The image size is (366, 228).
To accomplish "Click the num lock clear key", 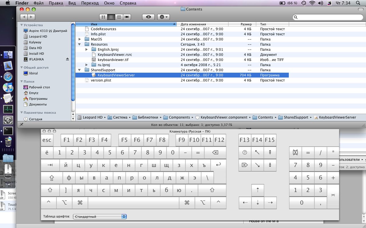I will 295,152.
